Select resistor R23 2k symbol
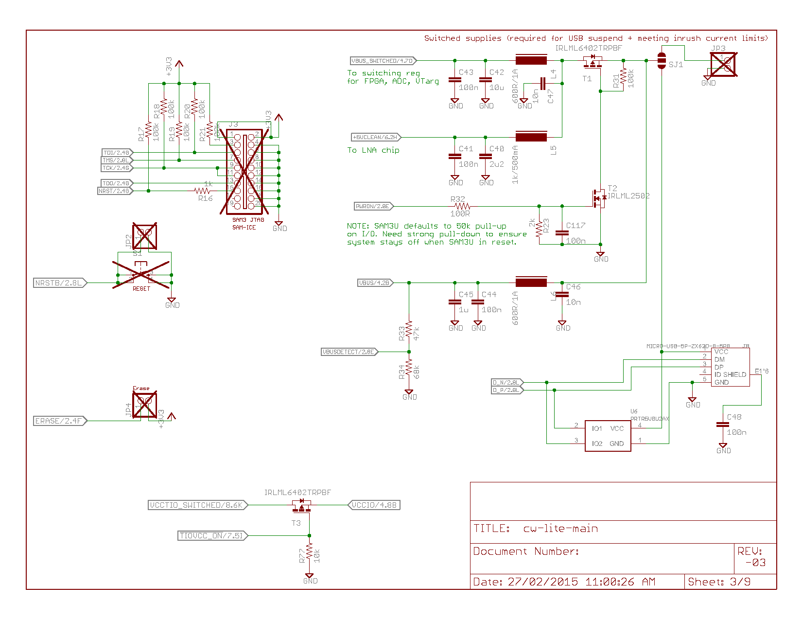The image size is (802, 620). (x=539, y=229)
